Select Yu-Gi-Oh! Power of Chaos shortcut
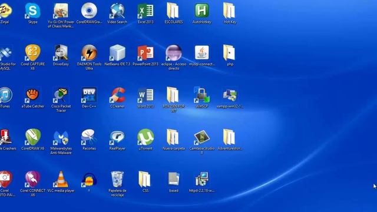 (x=61, y=11)
